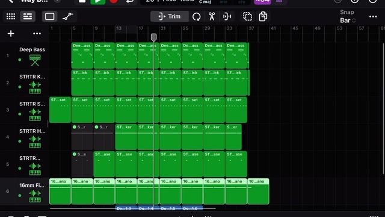Screen dimensions: 385x217
Task: Open track header options ellipsis
Action: 37,34
